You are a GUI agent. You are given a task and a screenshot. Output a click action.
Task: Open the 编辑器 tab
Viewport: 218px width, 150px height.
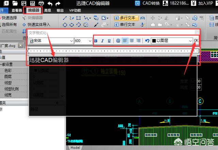pos(33,10)
